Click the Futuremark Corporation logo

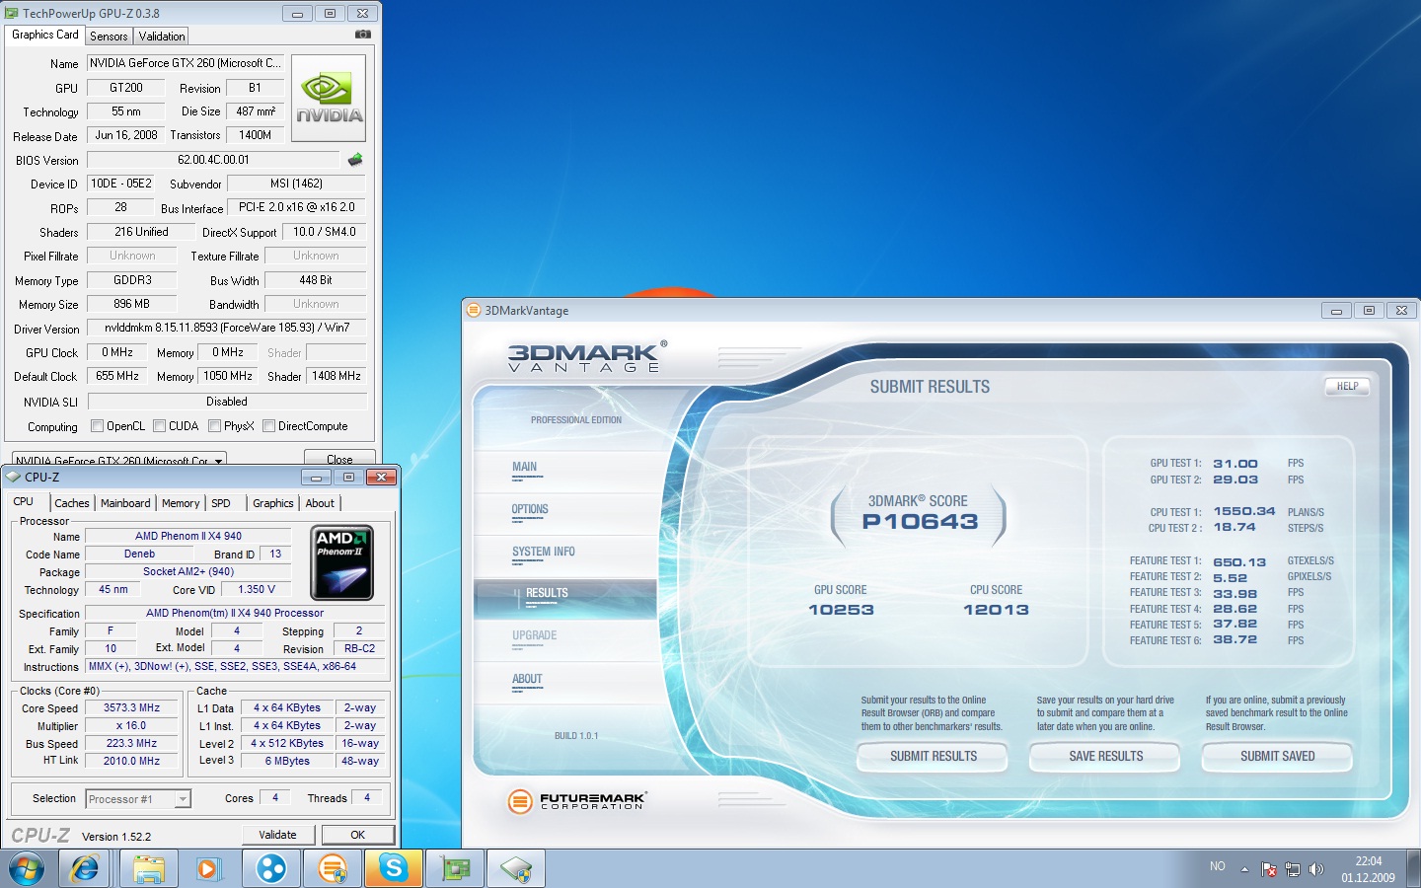(x=577, y=801)
